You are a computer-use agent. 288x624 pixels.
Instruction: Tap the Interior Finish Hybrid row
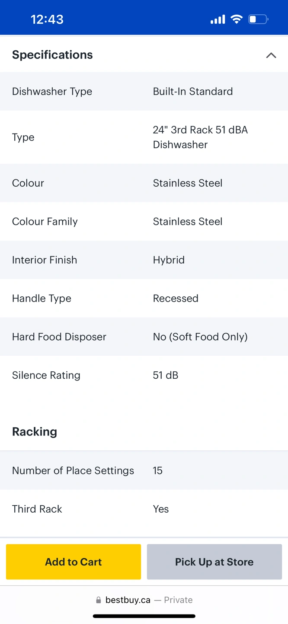click(x=144, y=260)
